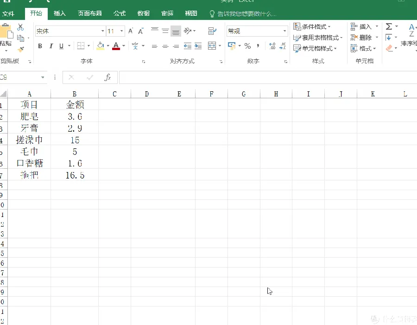Open the Name Box dropdown arrow
The height and width of the screenshot is (325, 417).
pyautogui.click(x=43, y=77)
